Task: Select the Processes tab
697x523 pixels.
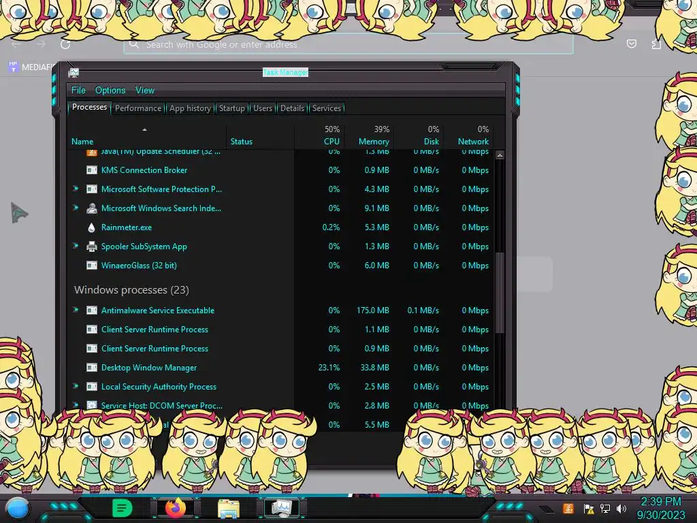Action: pos(89,107)
